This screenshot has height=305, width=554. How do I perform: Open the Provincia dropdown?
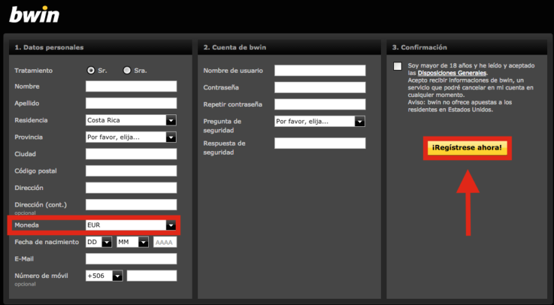pyautogui.click(x=131, y=137)
